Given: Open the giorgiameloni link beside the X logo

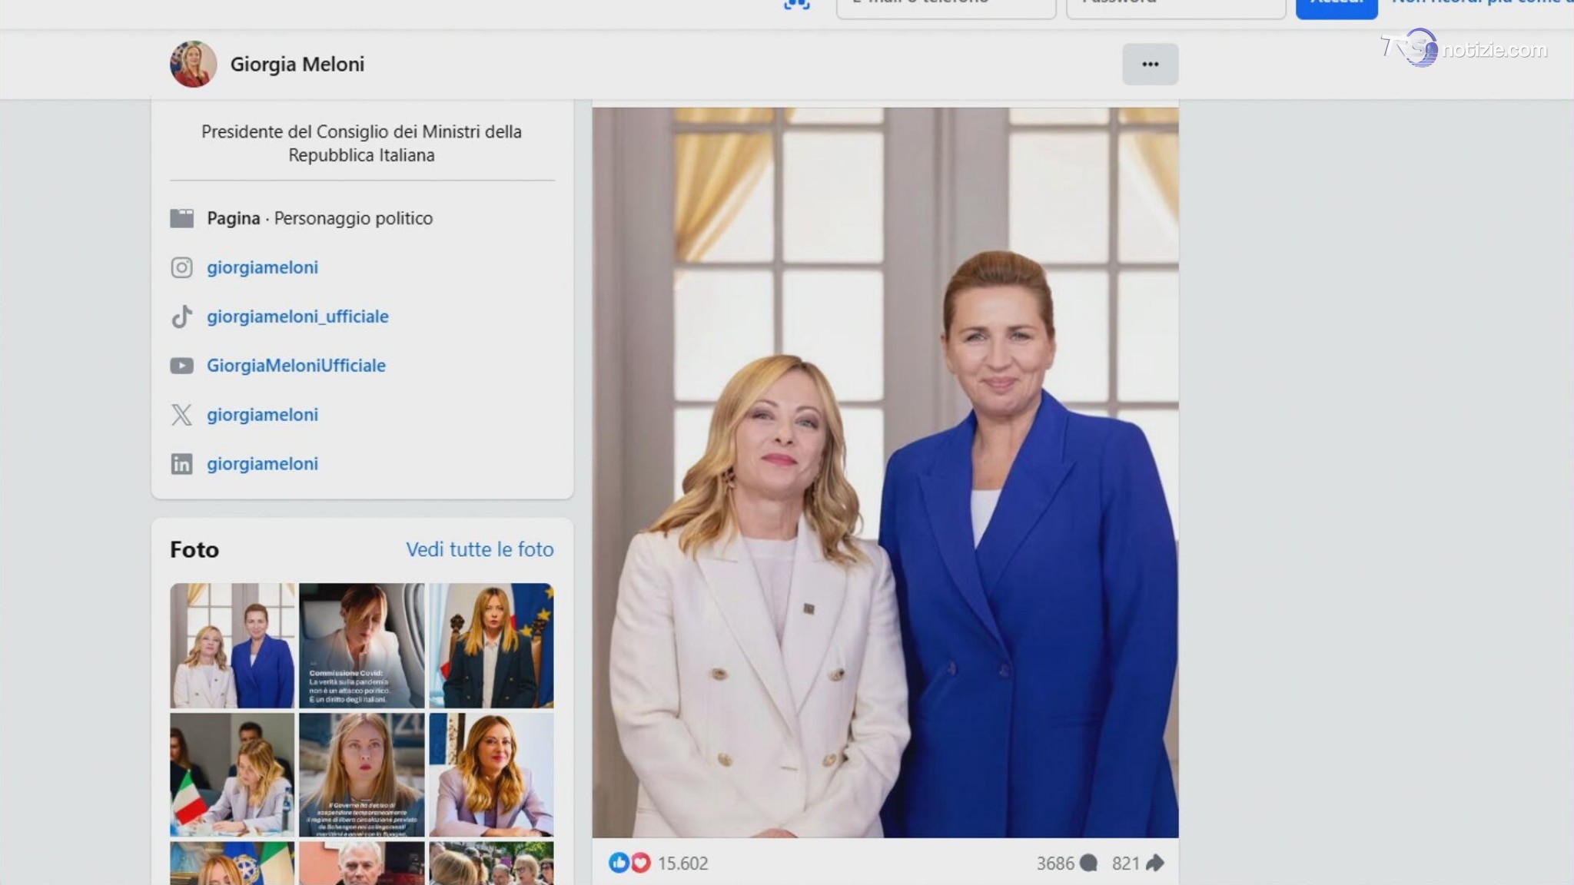Looking at the screenshot, I should (x=262, y=415).
